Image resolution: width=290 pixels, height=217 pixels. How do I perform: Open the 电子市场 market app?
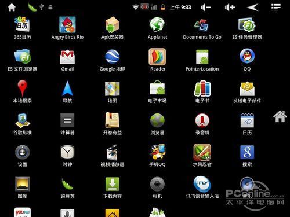coord(157,88)
